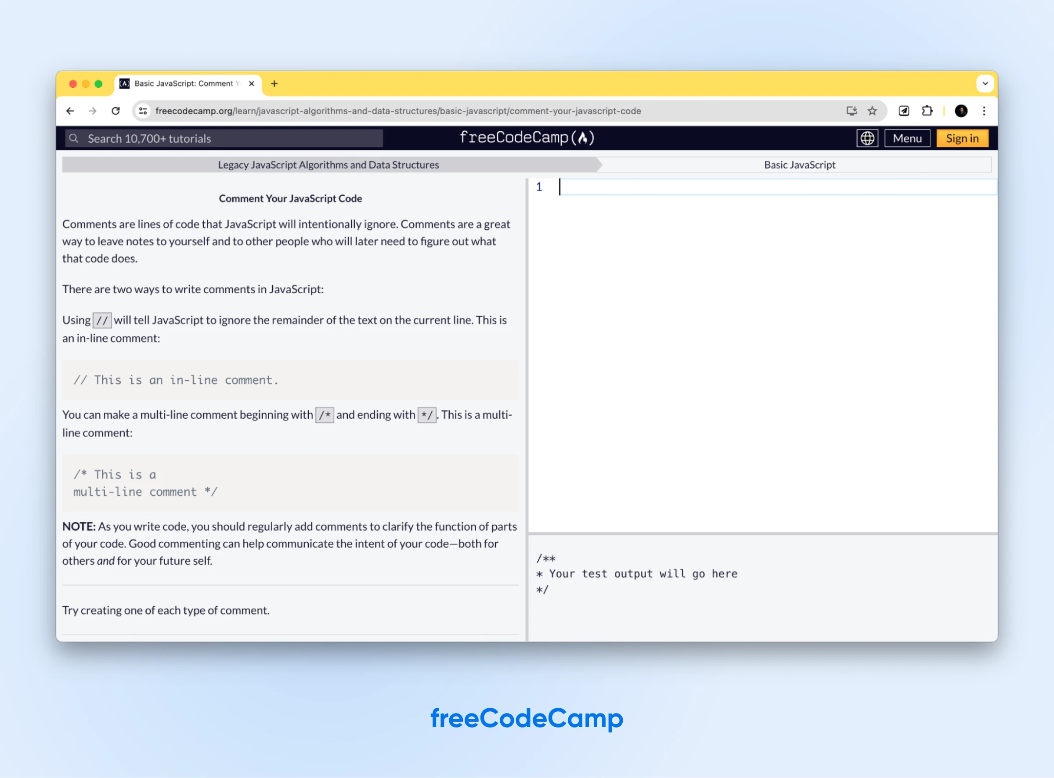1054x778 pixels.
Task: Select the Menu button
Action: pos(907,137)
